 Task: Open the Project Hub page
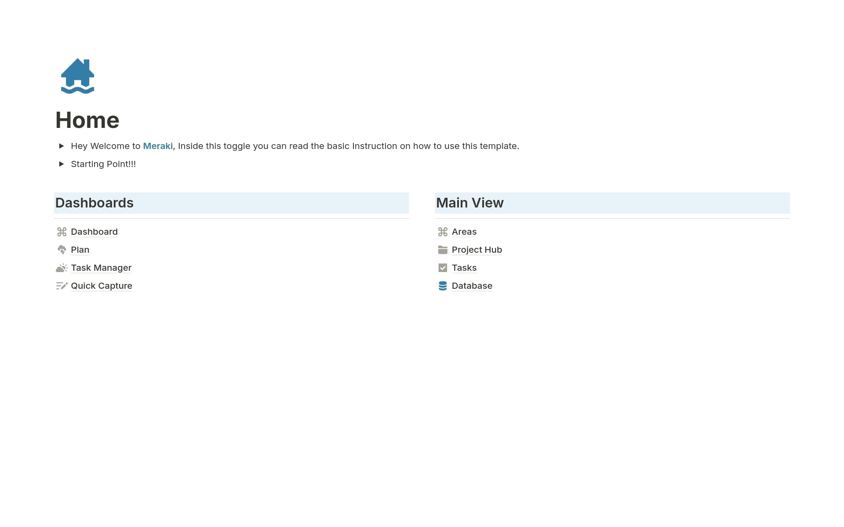[477, 249]
